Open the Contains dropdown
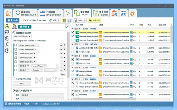The image size is (177, 110). 37,70
